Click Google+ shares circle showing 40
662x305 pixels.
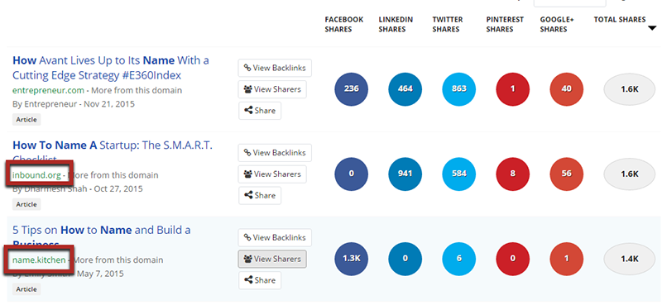coord(567,89)
